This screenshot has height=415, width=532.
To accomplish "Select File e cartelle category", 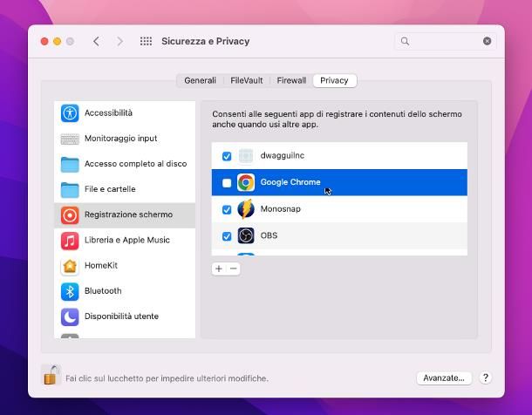I will pyautogui.click(x=110, y=189).
